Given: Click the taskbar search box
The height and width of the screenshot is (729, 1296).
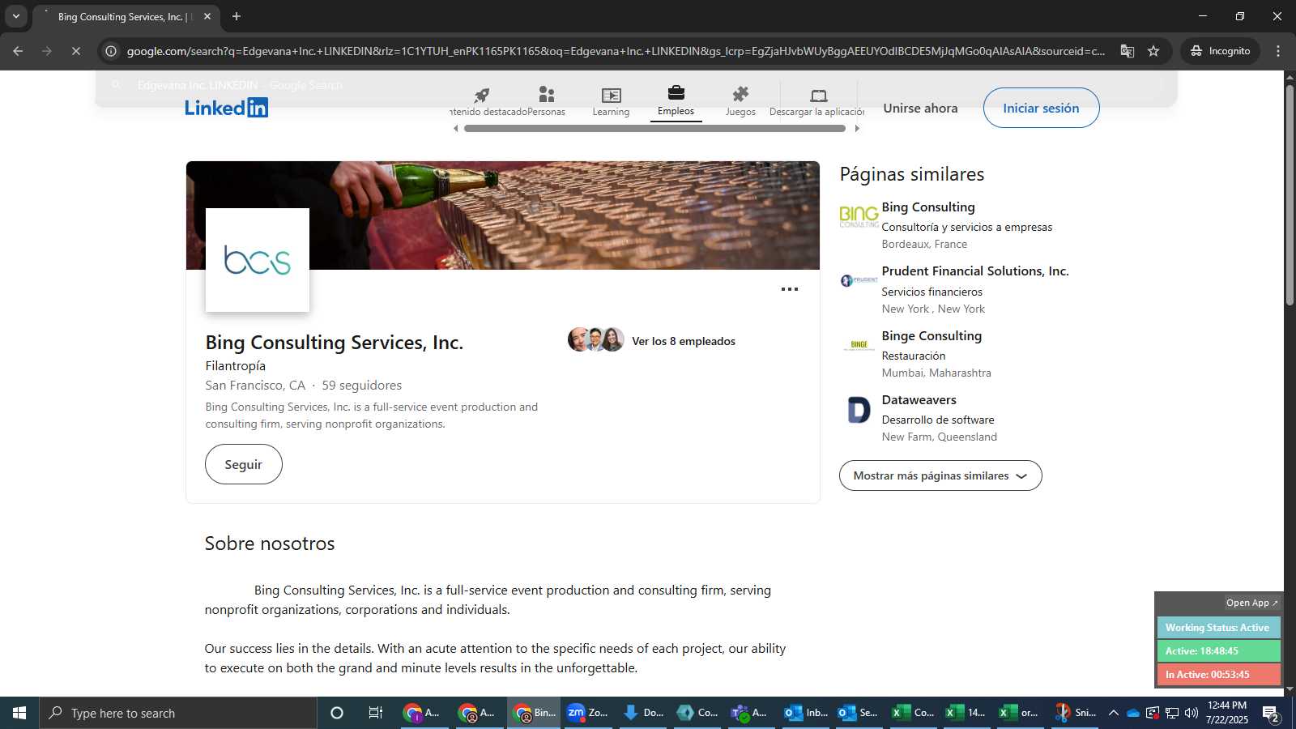Looking at the screenshot, I should [x=178, y=713].
